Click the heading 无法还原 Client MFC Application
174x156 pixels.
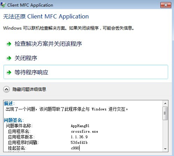[x=46, y=16]
